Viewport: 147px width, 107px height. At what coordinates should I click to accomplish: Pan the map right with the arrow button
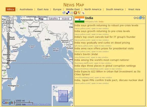coord(12,22)
